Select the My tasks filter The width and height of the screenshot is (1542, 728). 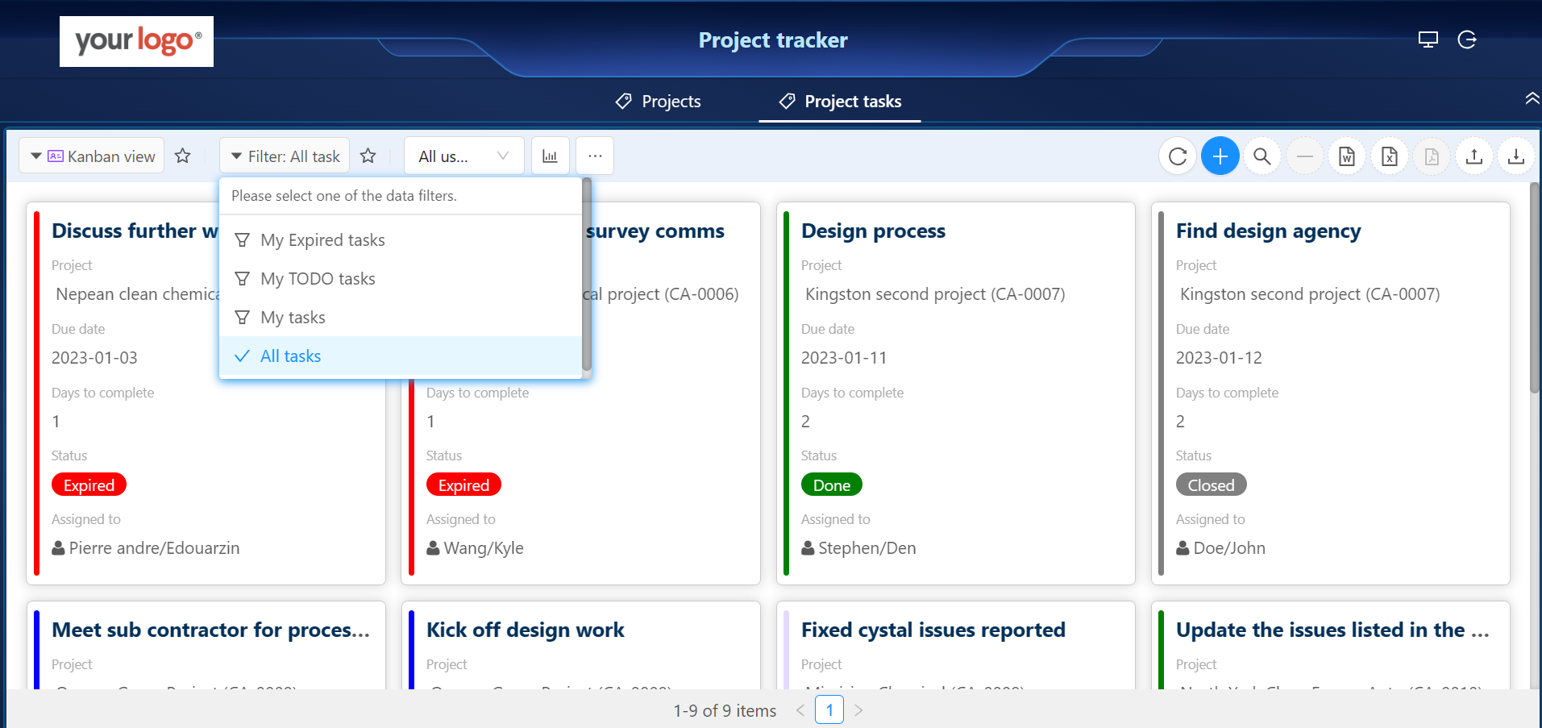(x=401, y=318)
